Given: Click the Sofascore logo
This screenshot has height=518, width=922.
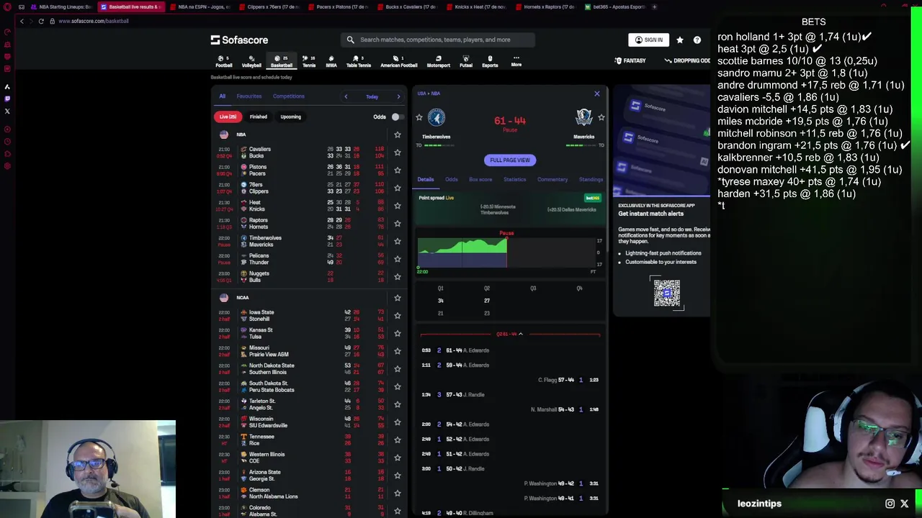Looking at the screenshot, I should coord(239,40).
